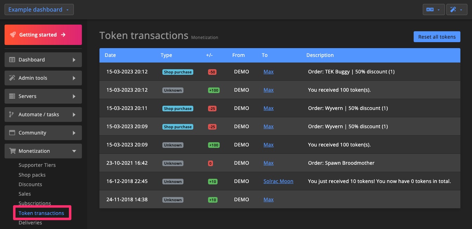Navigate to Shop packs
The width and height of the screenshot is (472, 229).
(32, 175)
